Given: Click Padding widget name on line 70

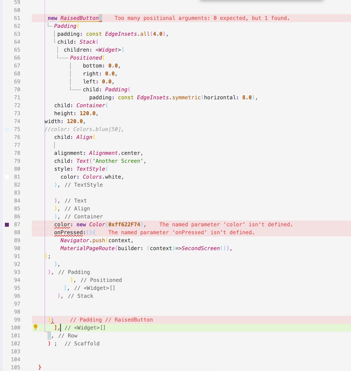Looking at the screenshot, I should [x=116, y=90].
